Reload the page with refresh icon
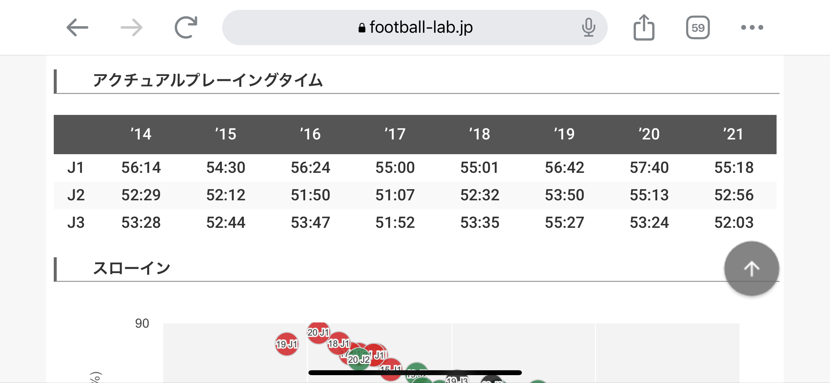This screenshot has width=830, height=383. 186,27
